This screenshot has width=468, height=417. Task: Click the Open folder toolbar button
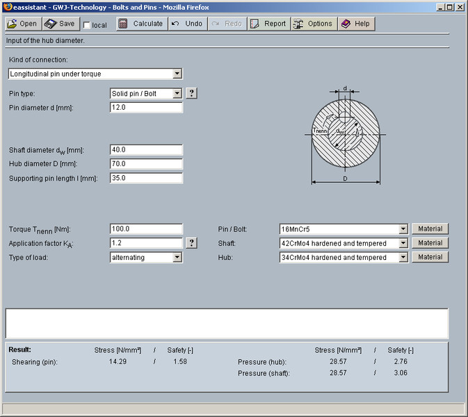click(22, 24)
